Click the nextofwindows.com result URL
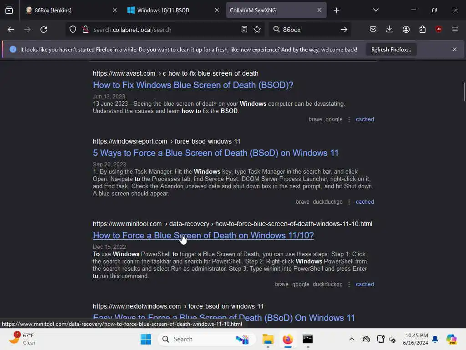The image size is (466, 350). 178,306
